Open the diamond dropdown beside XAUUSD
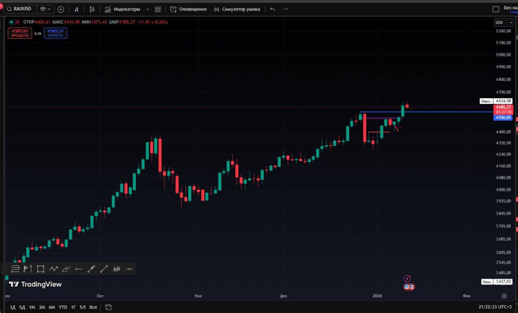Viewport: 518px width, 313px height. point(45,9)
